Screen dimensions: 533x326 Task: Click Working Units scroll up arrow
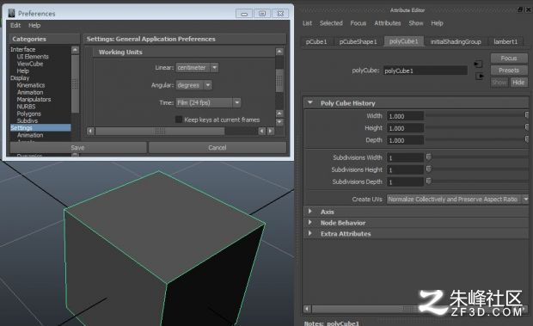click(x=279, y=52)
